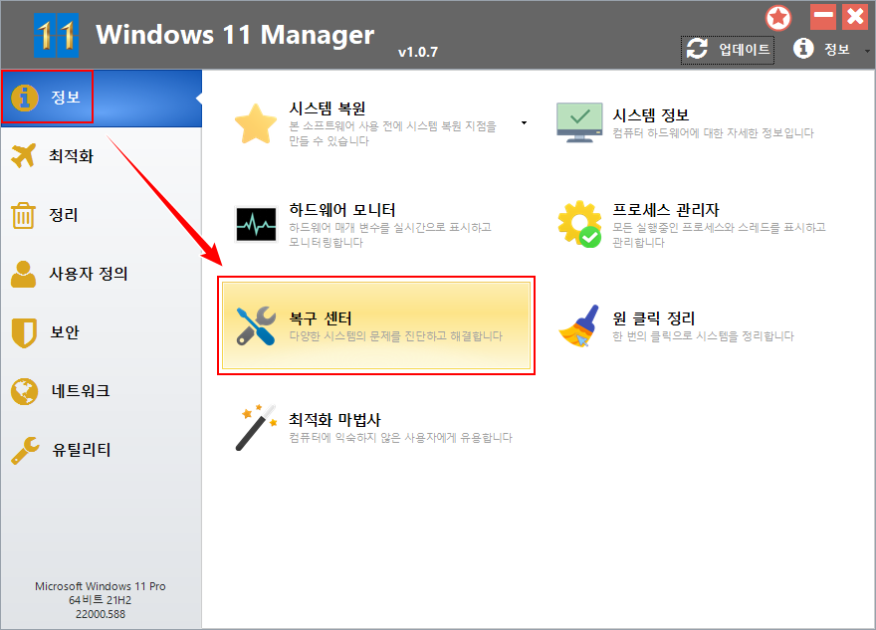Click the 하드웨어 모니터 pulse graph icon
Screen dimensions: 876x630
click(x=256, y=224)
